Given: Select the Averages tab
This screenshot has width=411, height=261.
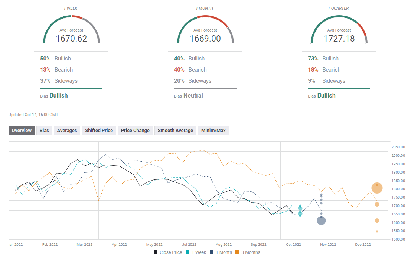Looking at the screenshot, I should (x=67, y=130).
